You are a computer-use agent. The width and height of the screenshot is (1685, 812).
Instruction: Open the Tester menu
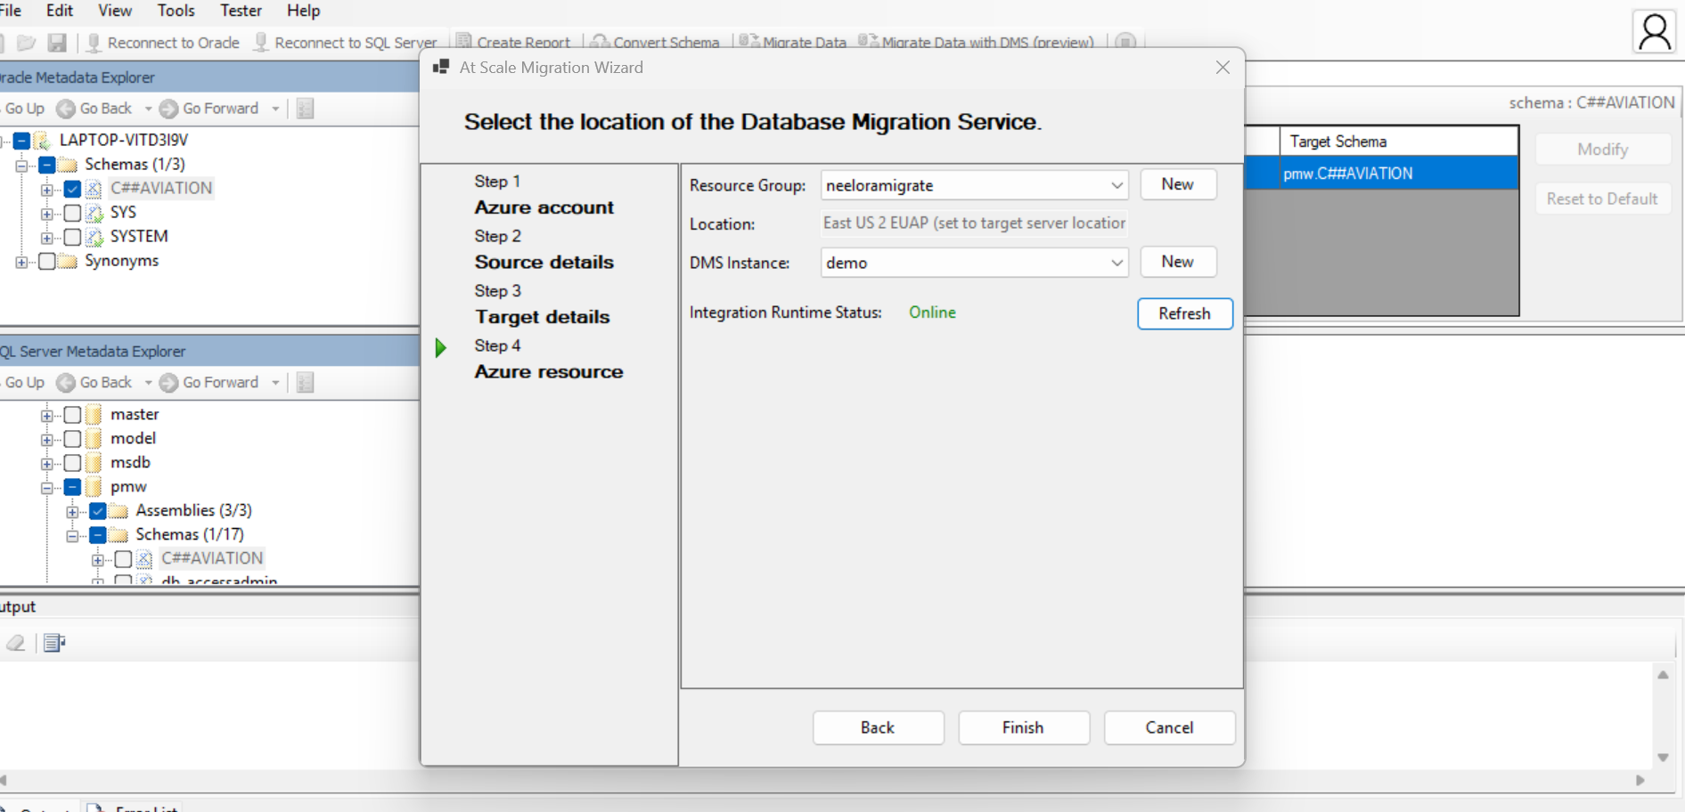pos(241,11)
